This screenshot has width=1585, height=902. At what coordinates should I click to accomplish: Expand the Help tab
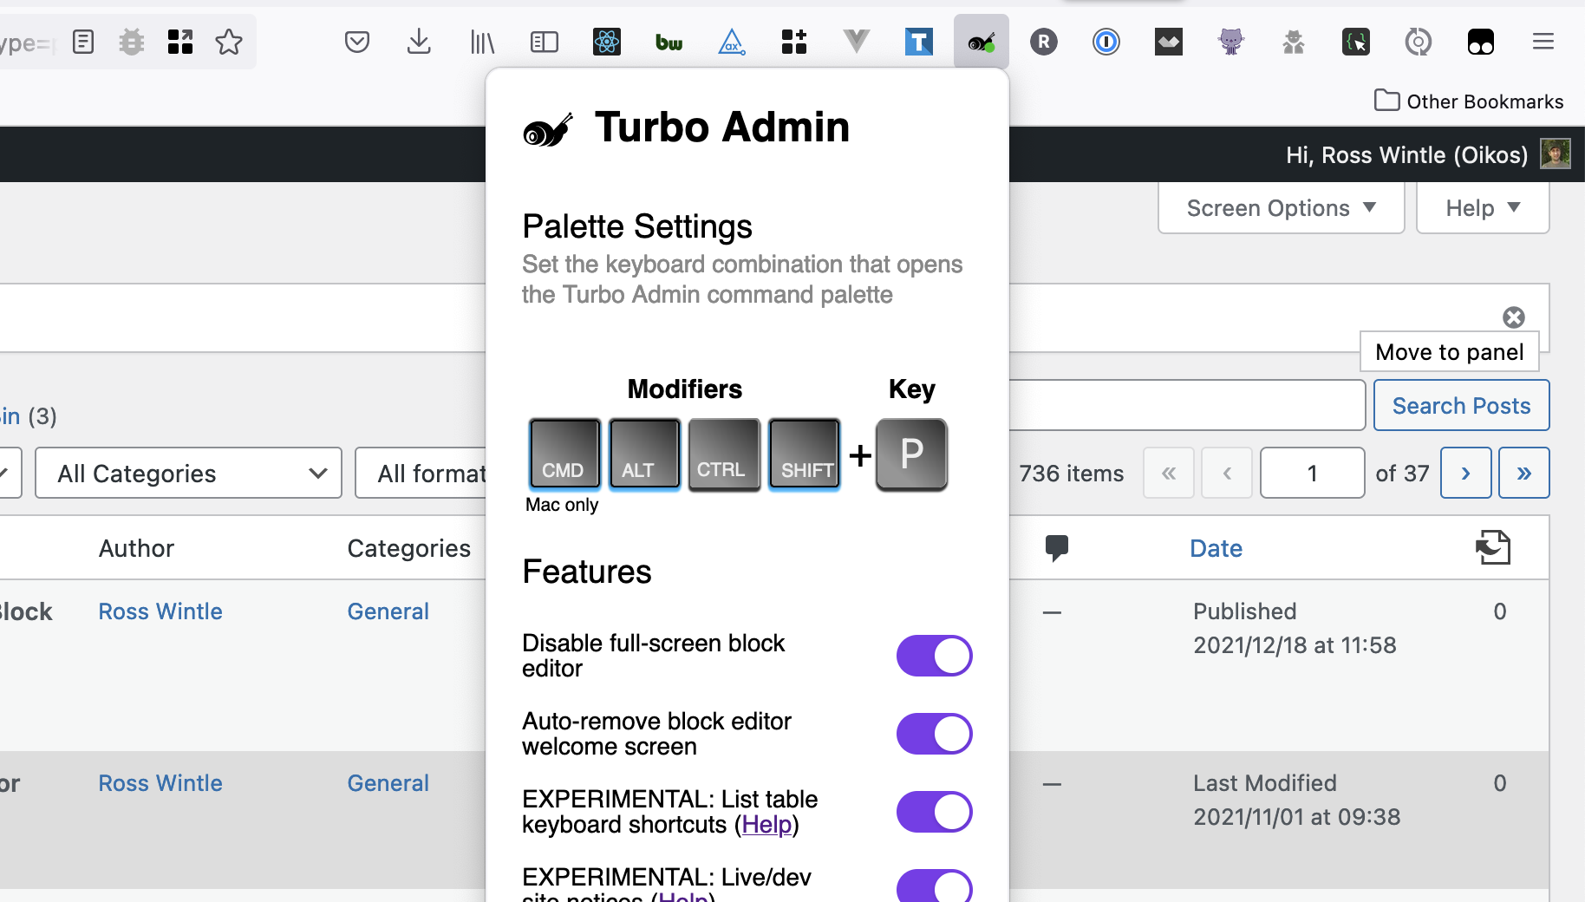[x=1482, y=208]
